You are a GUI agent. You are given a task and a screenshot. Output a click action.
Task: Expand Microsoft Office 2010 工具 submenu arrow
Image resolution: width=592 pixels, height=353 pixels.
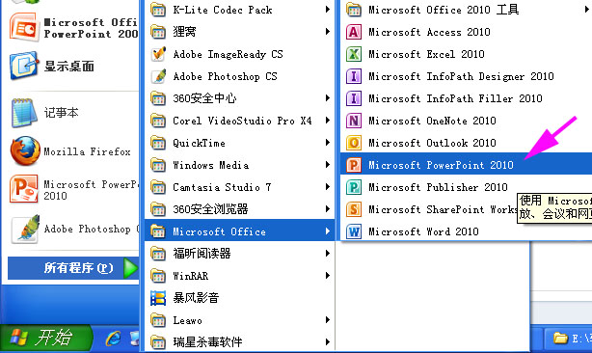pos(587,10)
